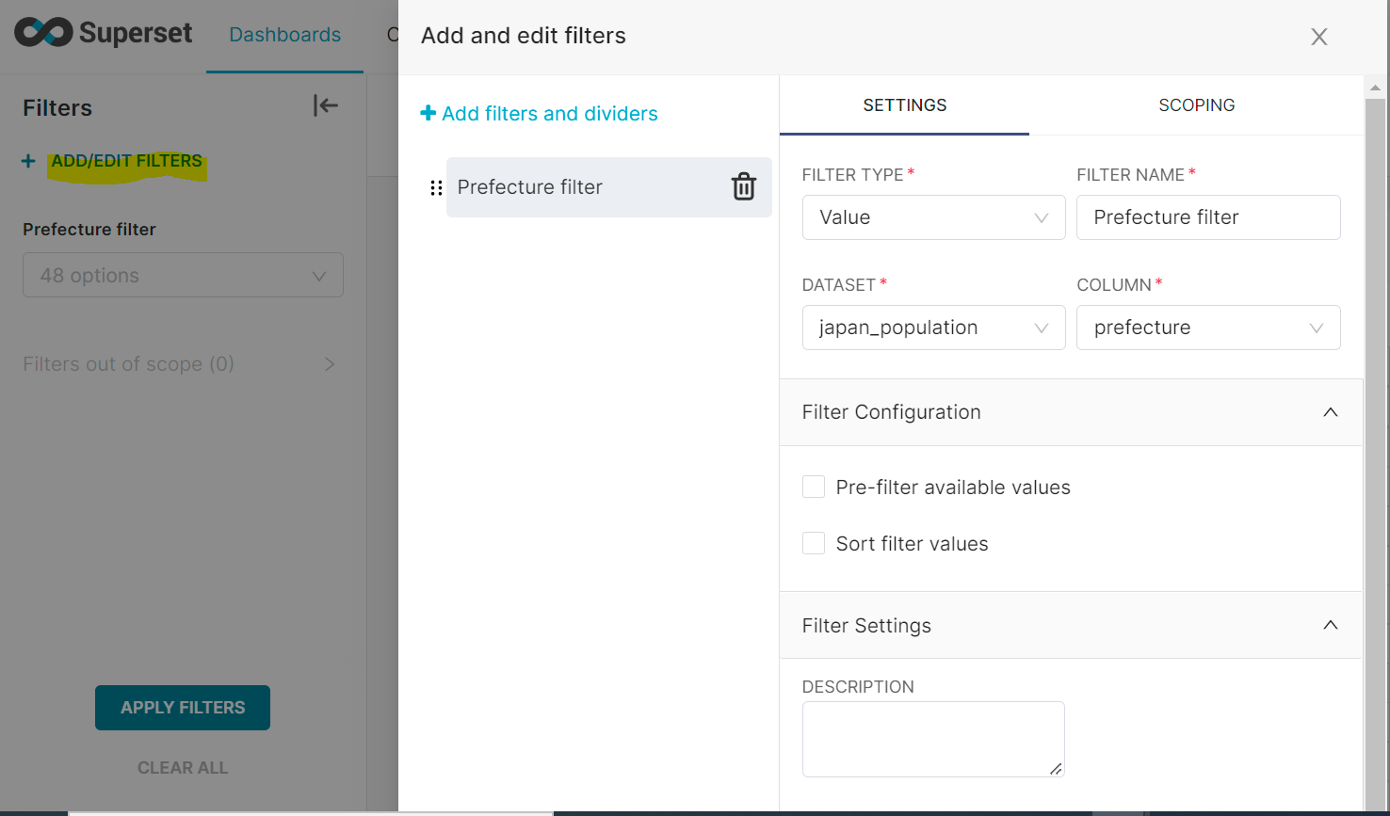The height and width of the screenshot is (816, 1390).
Task: Click the Filter Name input field
Action: click(1207, 217)
